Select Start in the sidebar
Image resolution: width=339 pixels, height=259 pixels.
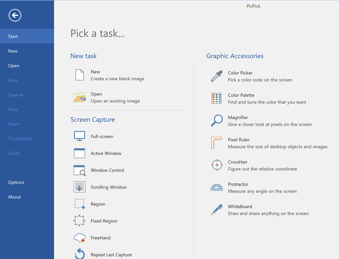(27, 36)
